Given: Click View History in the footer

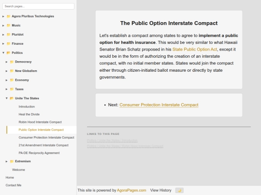Looking at the screenshot, I should point(160,190).
